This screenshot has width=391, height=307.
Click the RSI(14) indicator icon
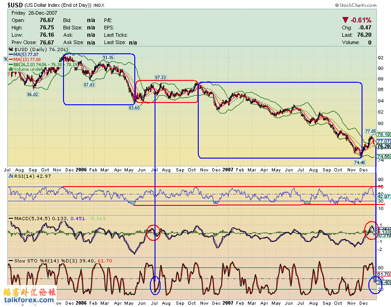tap(11, 176)
